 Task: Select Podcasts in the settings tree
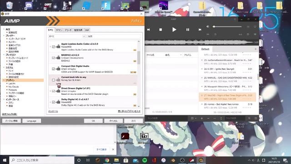pos(13,90)
